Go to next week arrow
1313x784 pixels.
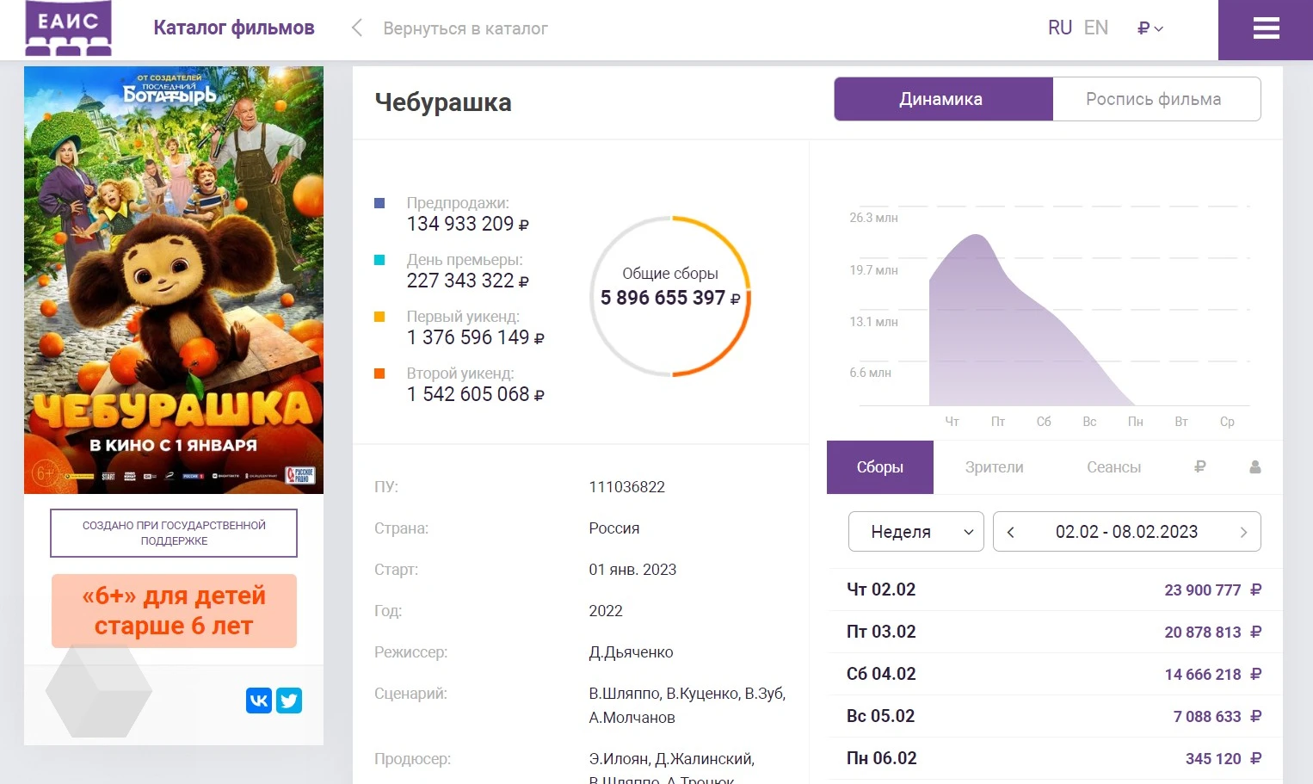1243,532
